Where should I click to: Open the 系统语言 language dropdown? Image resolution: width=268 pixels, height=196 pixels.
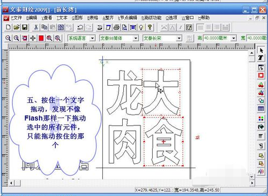[92, 38]
